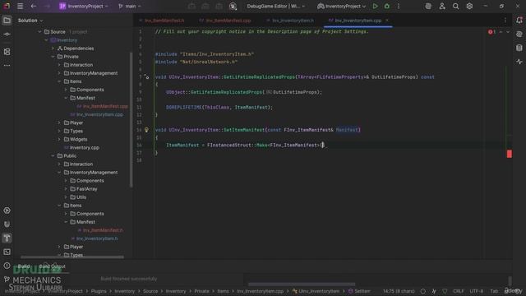Open the editor tabs options (three dots)

click(505, 21)
